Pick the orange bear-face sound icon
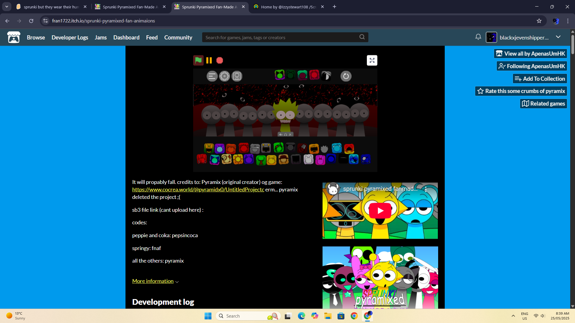This screenshot has width=575, height=323. point(231,148)
